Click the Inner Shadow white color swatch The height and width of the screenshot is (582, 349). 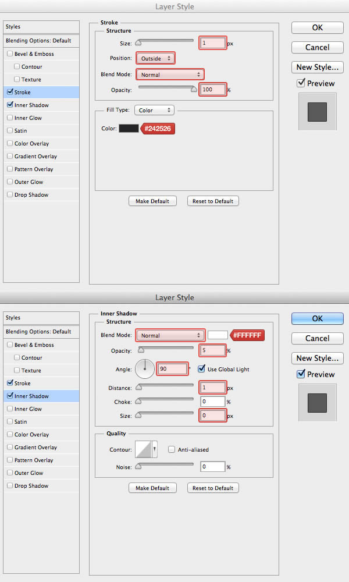click(x=218, y=335)
